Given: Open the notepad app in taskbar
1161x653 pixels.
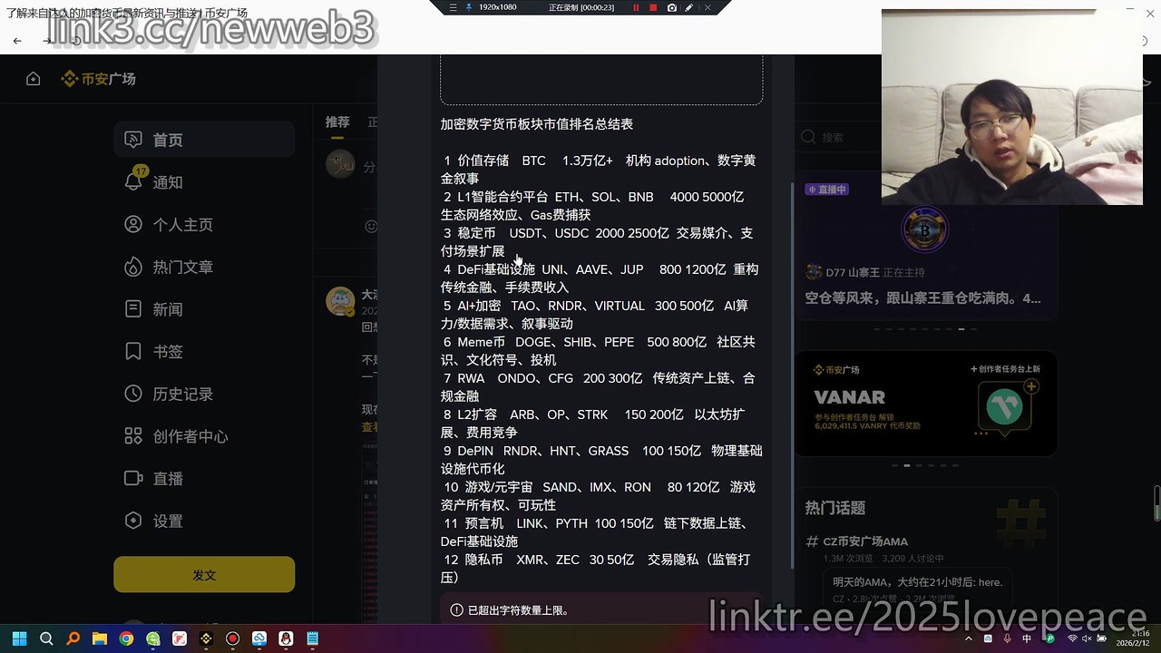Looking at the screenshot, I should (312, 638).
